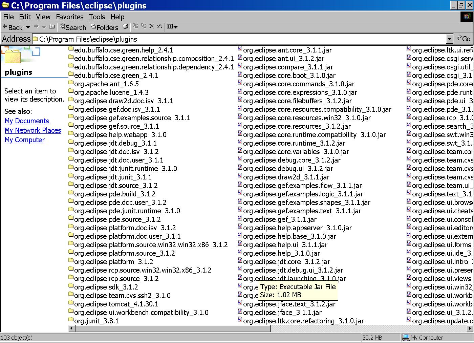Viewport: 474px width, 343px height.
Task: Click the Delete (X) toolbar icon
Action: (x=152, y=26)
